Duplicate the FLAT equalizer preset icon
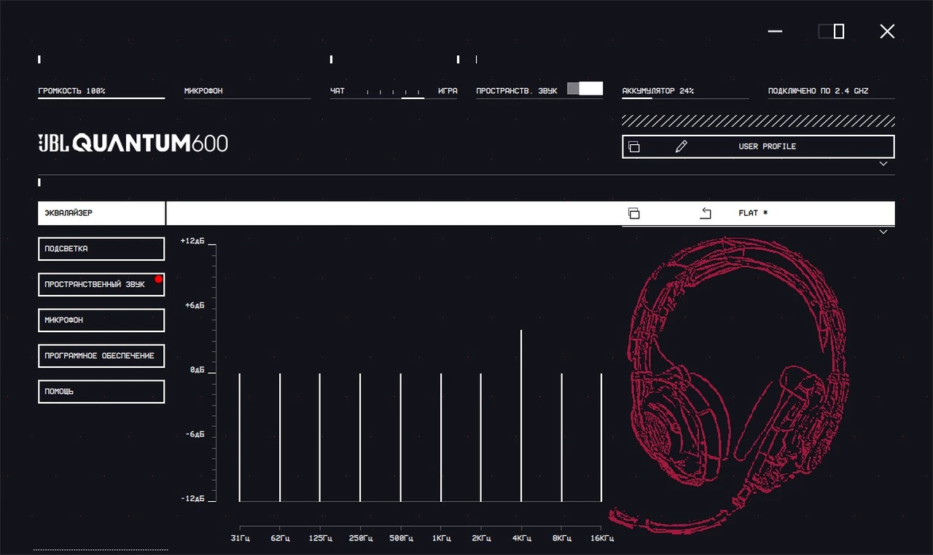 634,213
